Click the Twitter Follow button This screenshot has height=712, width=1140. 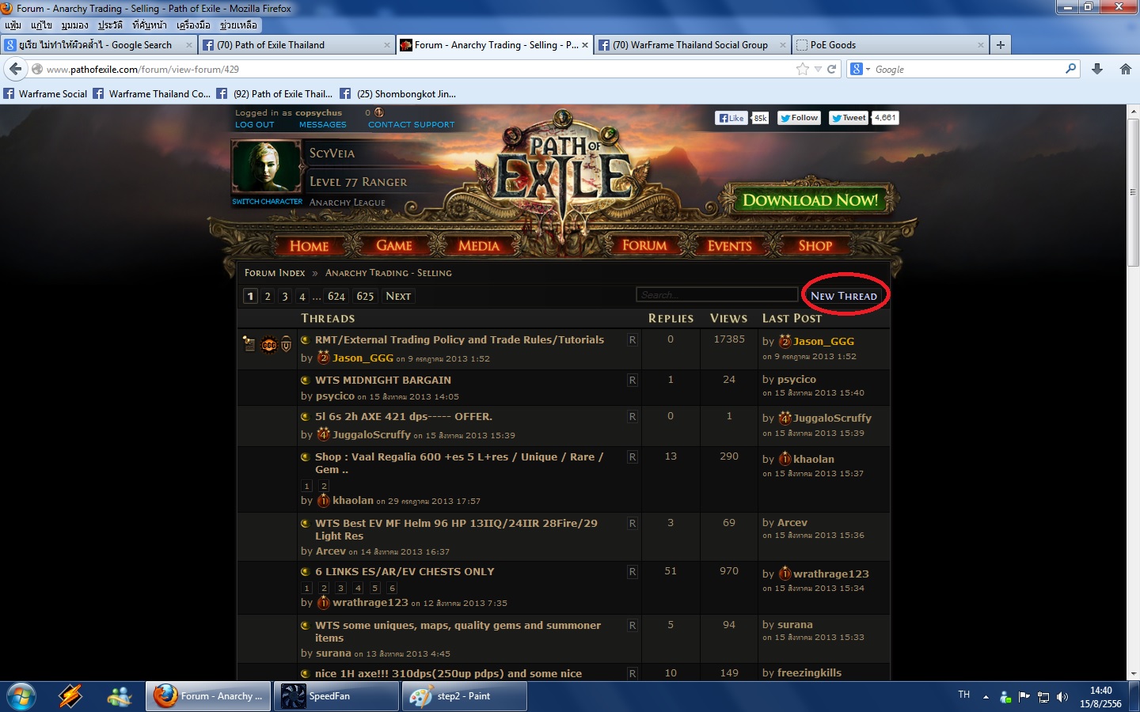[799, 118]
